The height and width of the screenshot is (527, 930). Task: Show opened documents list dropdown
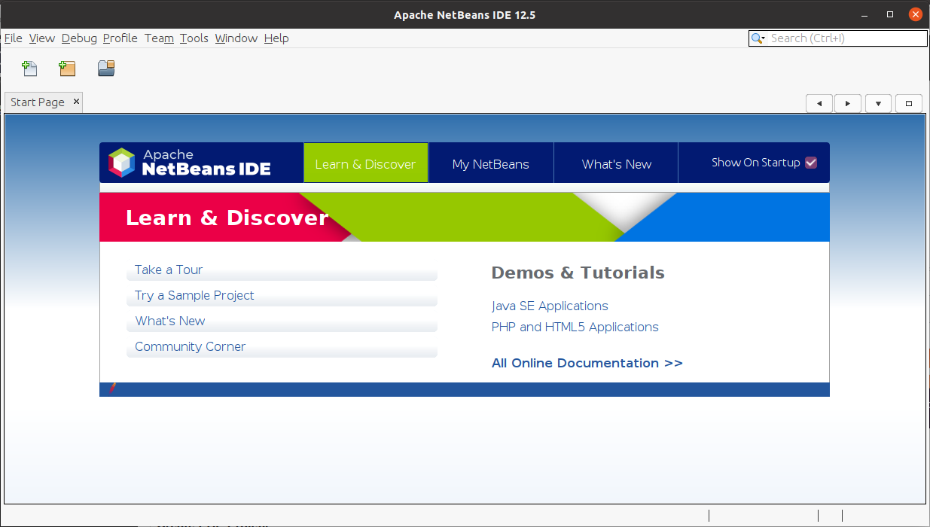coord(878,104)
